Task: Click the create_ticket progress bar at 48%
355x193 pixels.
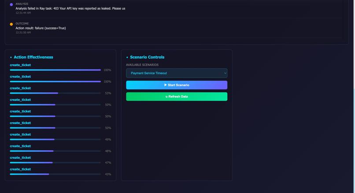Action: [x=55, y=151]
